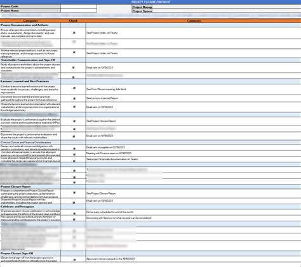
Task: Toggle checkbox for Share the Project Closure Report
Action: [x=74, y=202]
